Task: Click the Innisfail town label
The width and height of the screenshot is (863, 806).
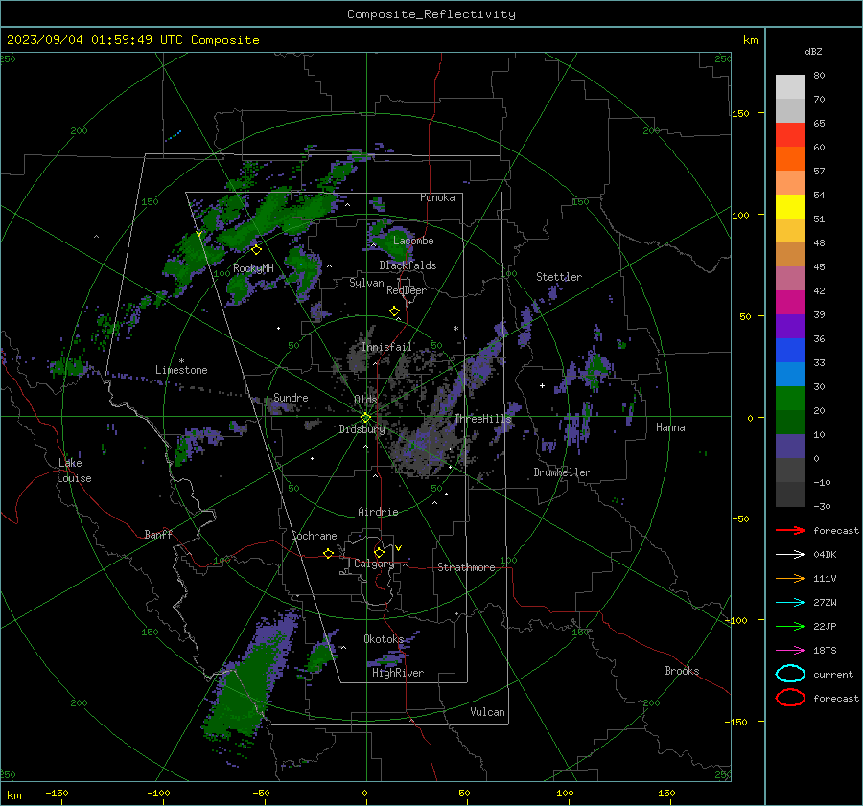Action: click(x=387, y=347)
